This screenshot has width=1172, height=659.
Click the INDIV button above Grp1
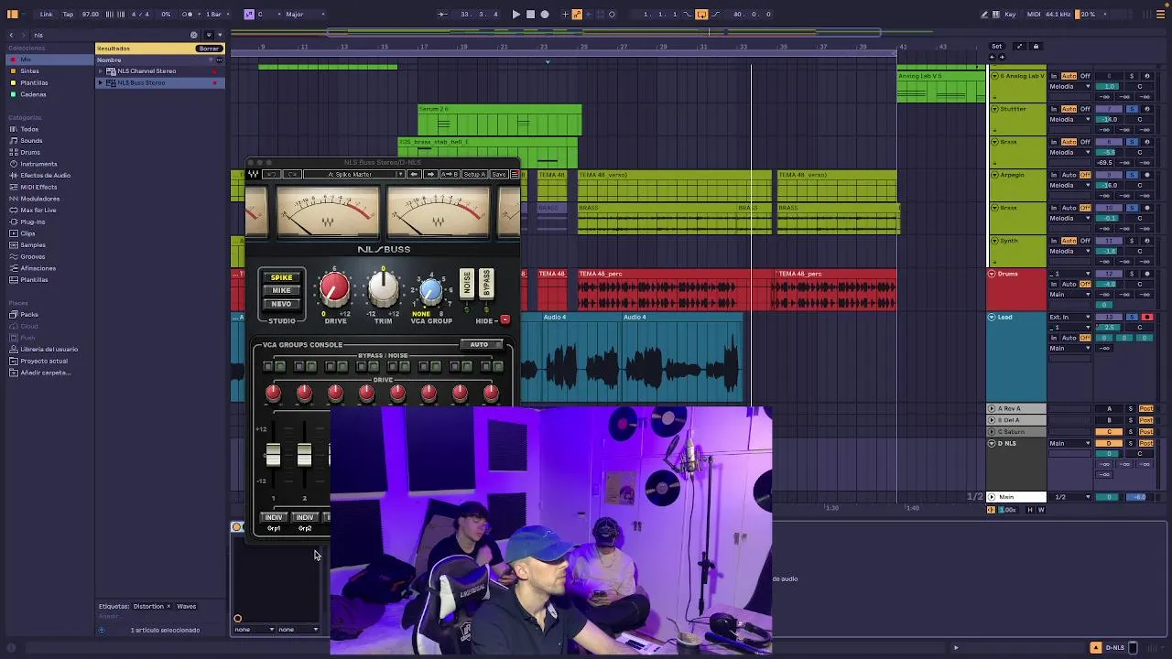[x=274, y=518]
